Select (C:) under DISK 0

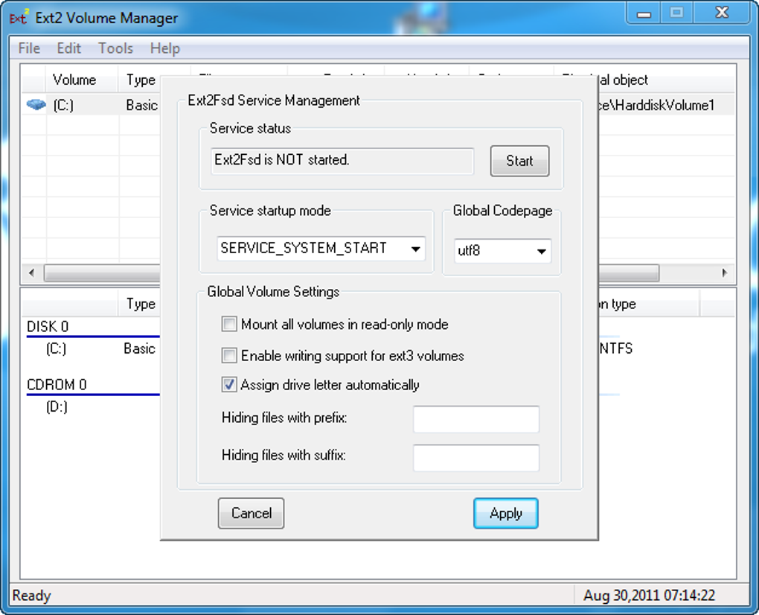[56, 348]
